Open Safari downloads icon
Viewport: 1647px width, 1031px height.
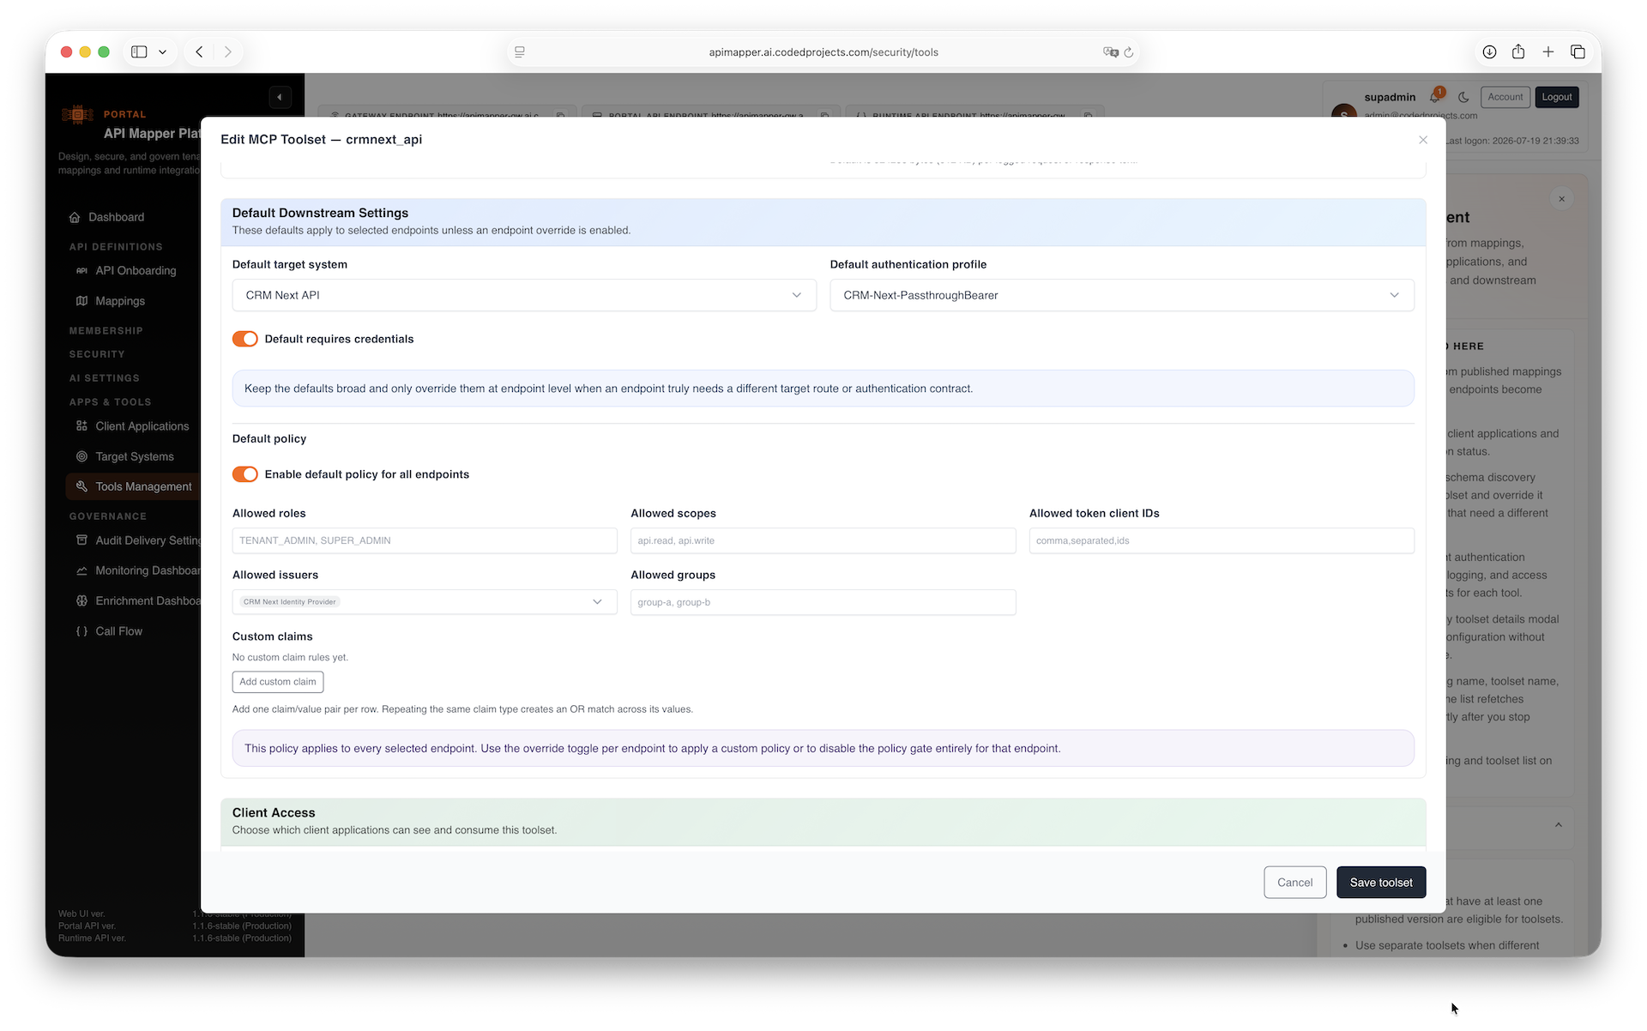click(x=1489, y=52)
